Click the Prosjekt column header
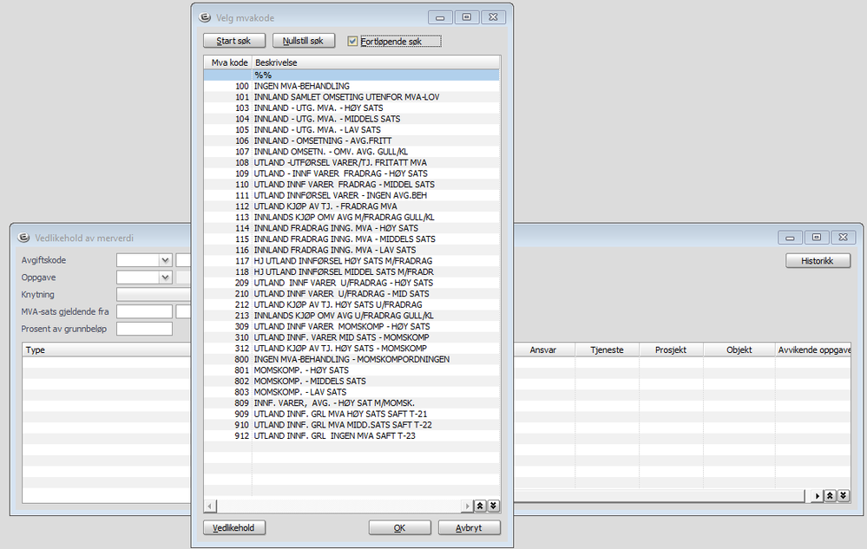The height and width of the screenshot is (549, 867). coord(671,350)
